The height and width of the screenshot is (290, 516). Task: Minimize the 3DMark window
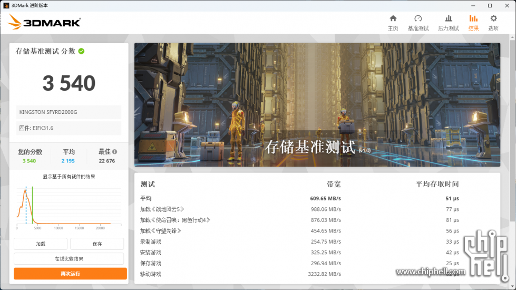coord(473,6)
